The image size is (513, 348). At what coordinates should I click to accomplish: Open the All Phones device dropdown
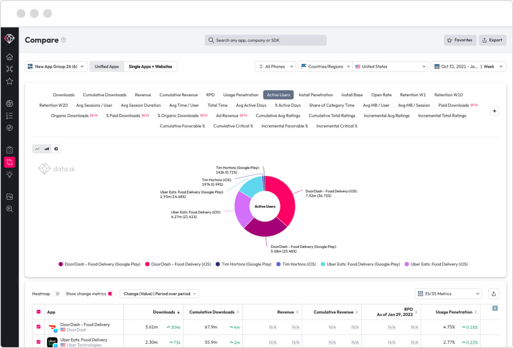click(275, 66)
